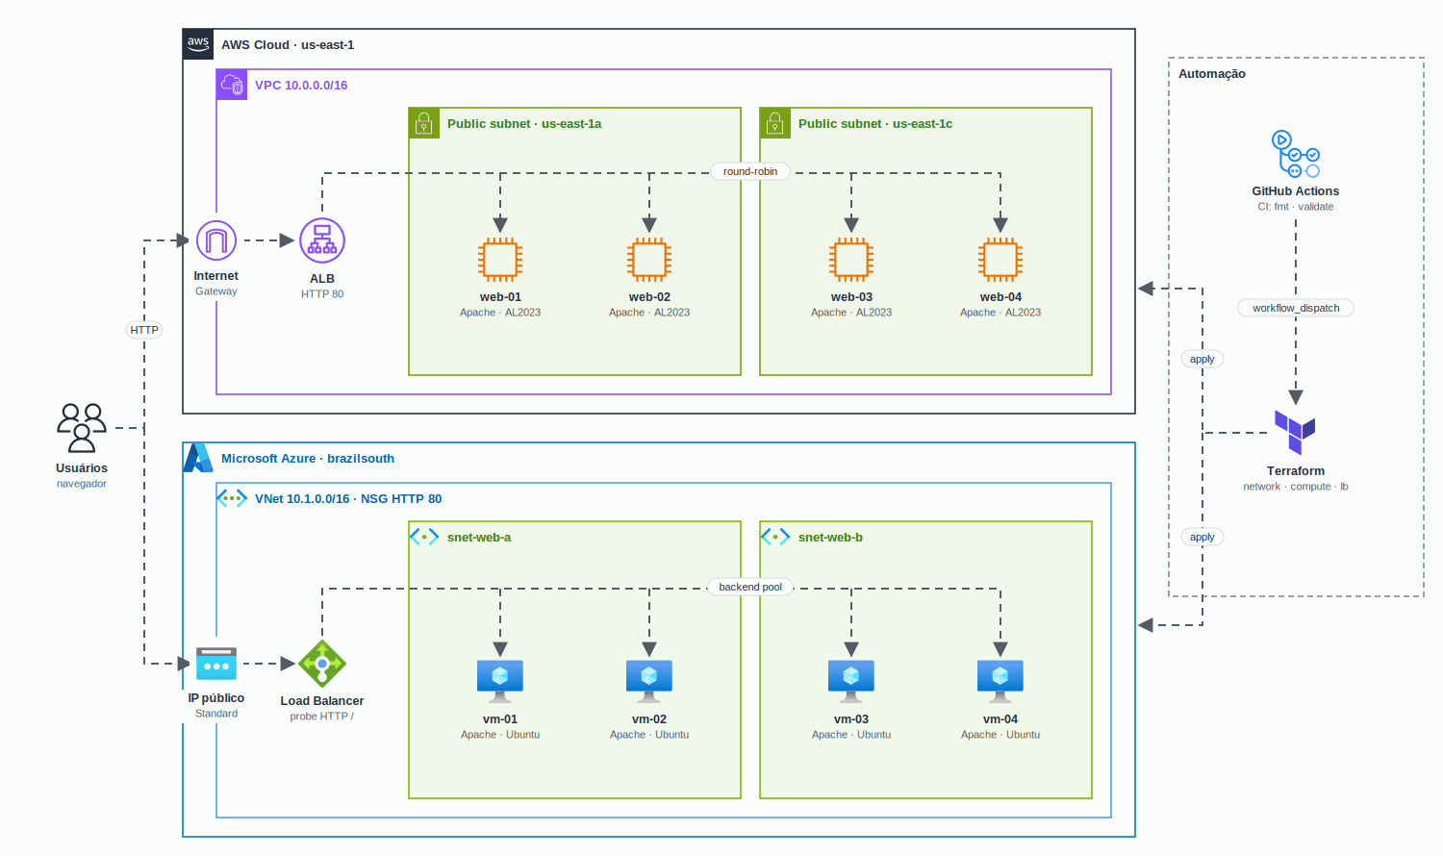Click the 'vm-03' name label
Screen dimensions: 1443x856
(x=851, y=719)
